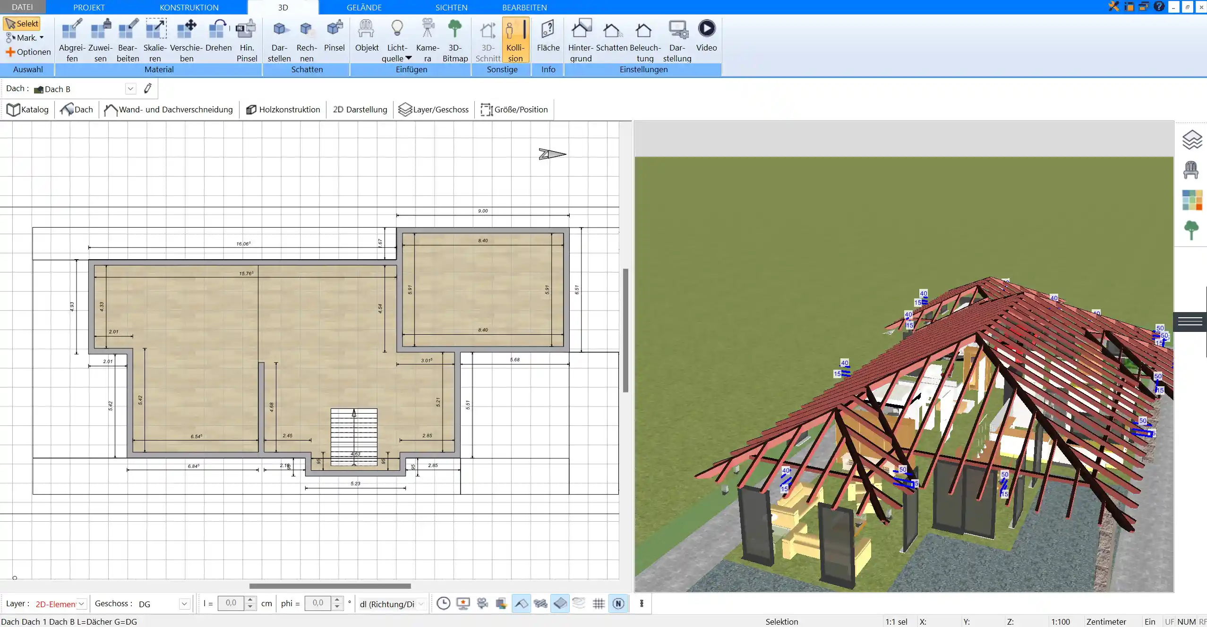This screenshot has height=627, width=1207.
Task: Switch to the GELÄNDE tab
Action: click(x=364, y=7)
